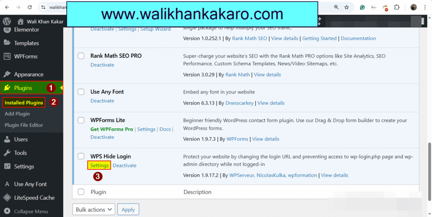Select the WPForms Lite checkbox
The height and width of the screenshot is (217, 432).
coord(81,120)
